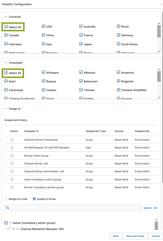The width and height of the screenshot is (163, 241).
Task: Click the User assignment type cell
Action: pyautogui.click(x=88, y=148)
